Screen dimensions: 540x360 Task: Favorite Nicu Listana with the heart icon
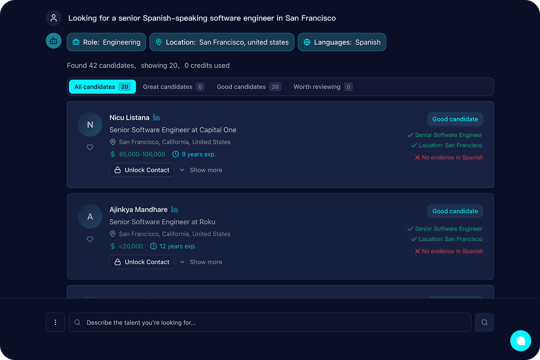[90, 147]
